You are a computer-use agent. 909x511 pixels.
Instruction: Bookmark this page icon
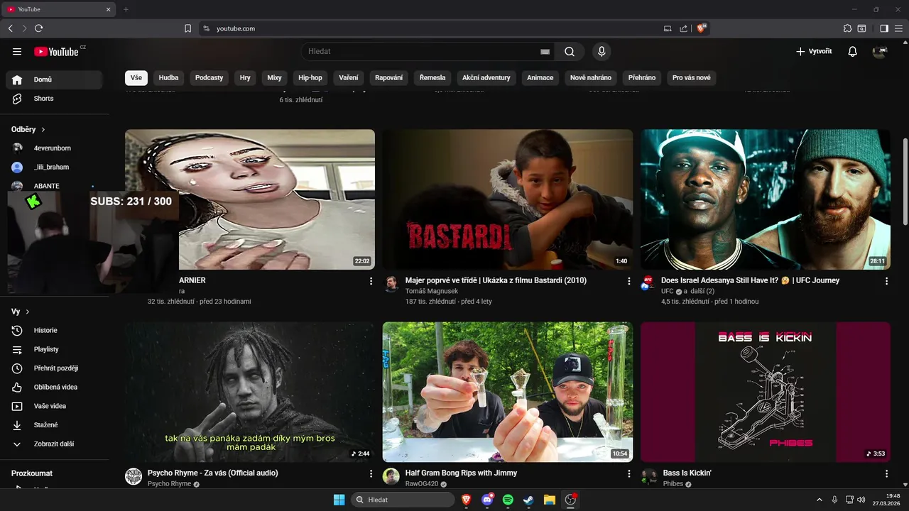coord(187,28)
